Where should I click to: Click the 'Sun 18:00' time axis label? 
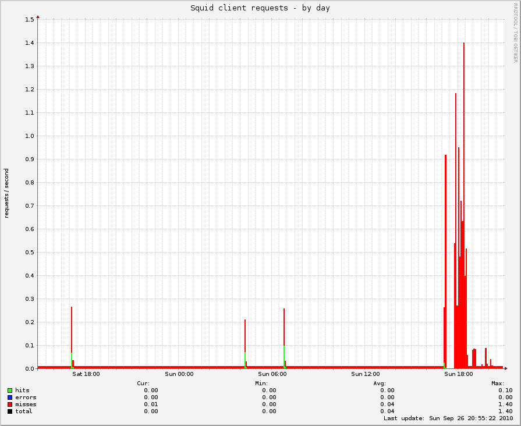[x=459, y=374]
